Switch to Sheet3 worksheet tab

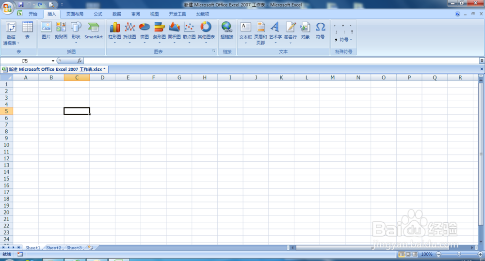74,248
